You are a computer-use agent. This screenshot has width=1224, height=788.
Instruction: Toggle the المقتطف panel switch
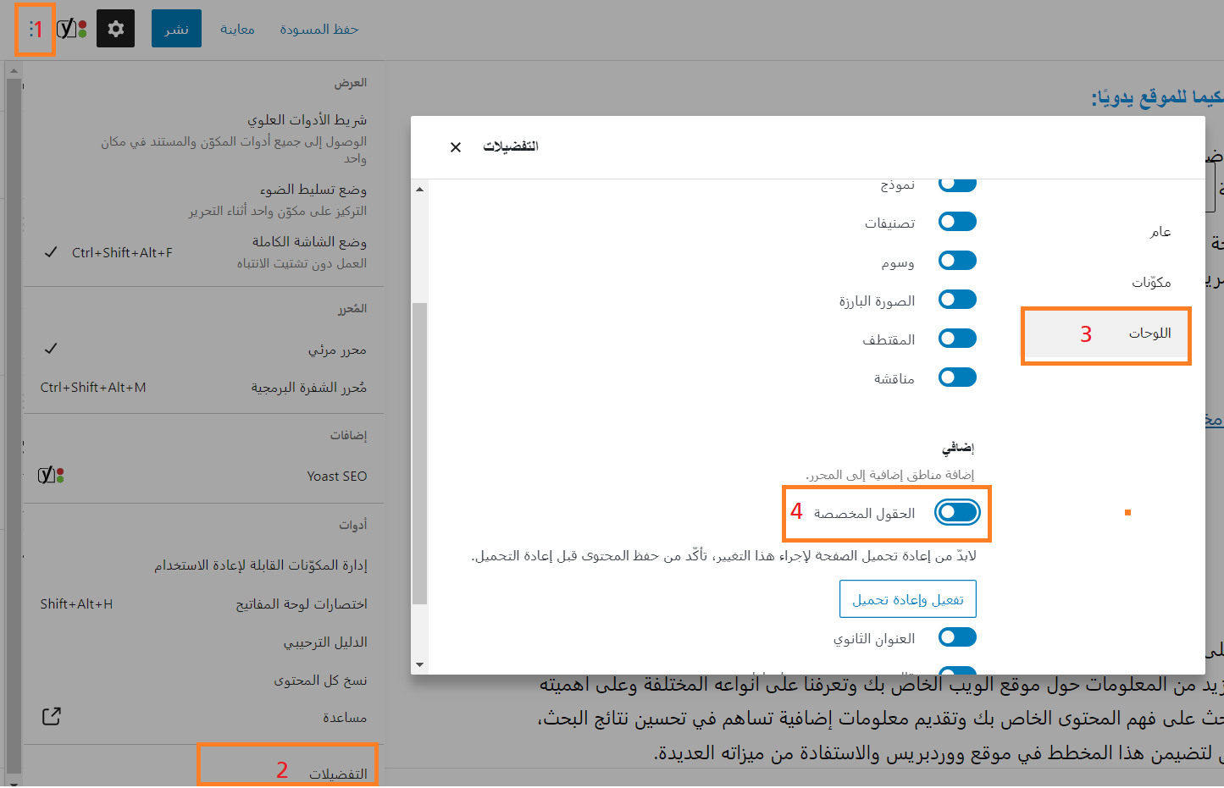coord(957,339)
